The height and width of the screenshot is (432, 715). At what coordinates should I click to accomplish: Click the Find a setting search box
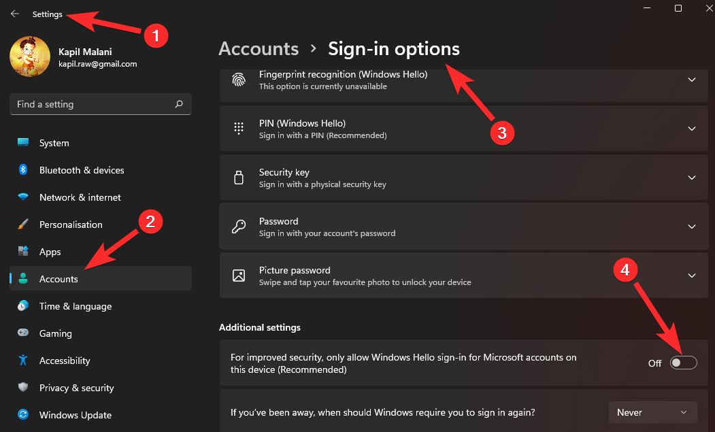(x=100, y=104)
